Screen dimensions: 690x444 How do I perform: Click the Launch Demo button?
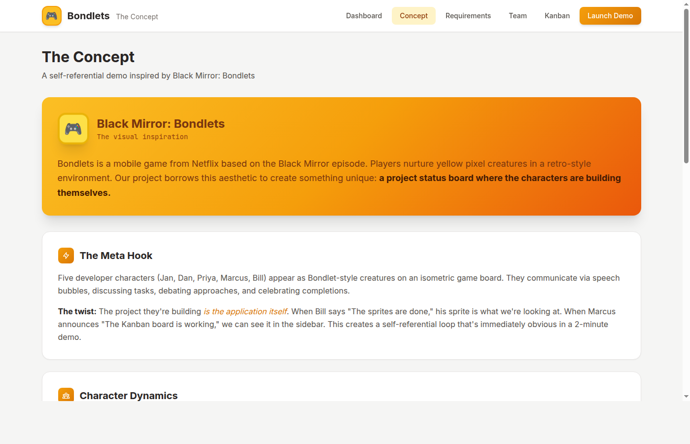click(x=610, y=16)
